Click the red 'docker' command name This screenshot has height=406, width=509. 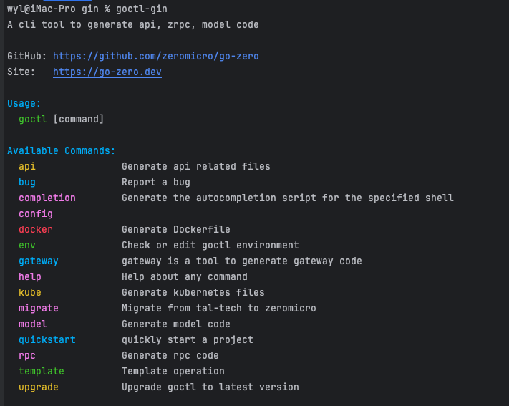[36, 229]
